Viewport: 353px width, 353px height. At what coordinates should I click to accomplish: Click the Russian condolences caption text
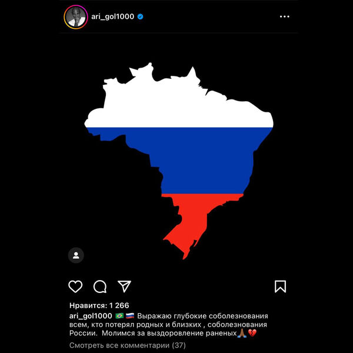click(169, 324)
